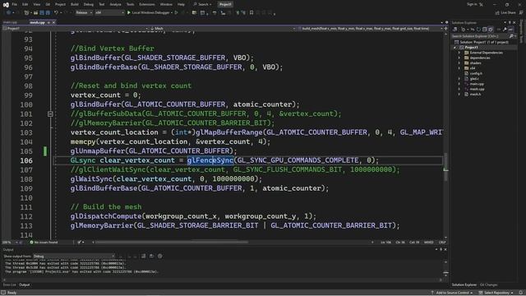Viewport: 526px width, 296px height.
Task: Click the Undo toolbar icon
Action: point(57,13)
